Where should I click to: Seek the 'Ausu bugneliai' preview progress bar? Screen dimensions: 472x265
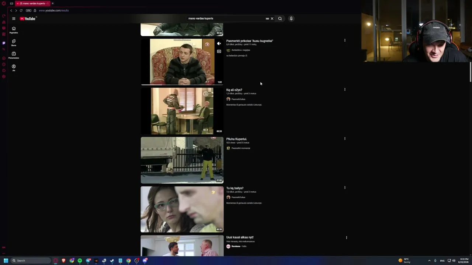coord(182,85)
